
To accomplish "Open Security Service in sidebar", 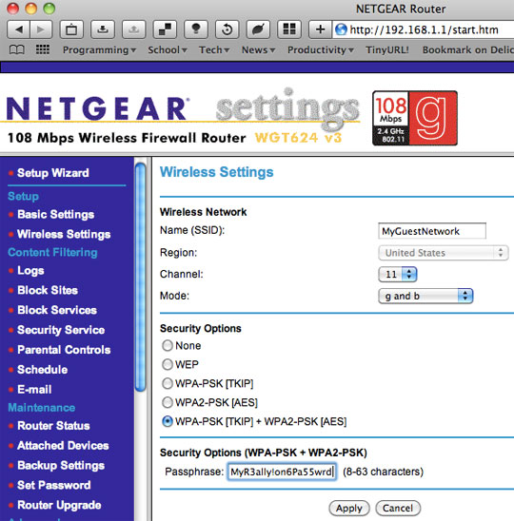I will (x=61, y=330).
